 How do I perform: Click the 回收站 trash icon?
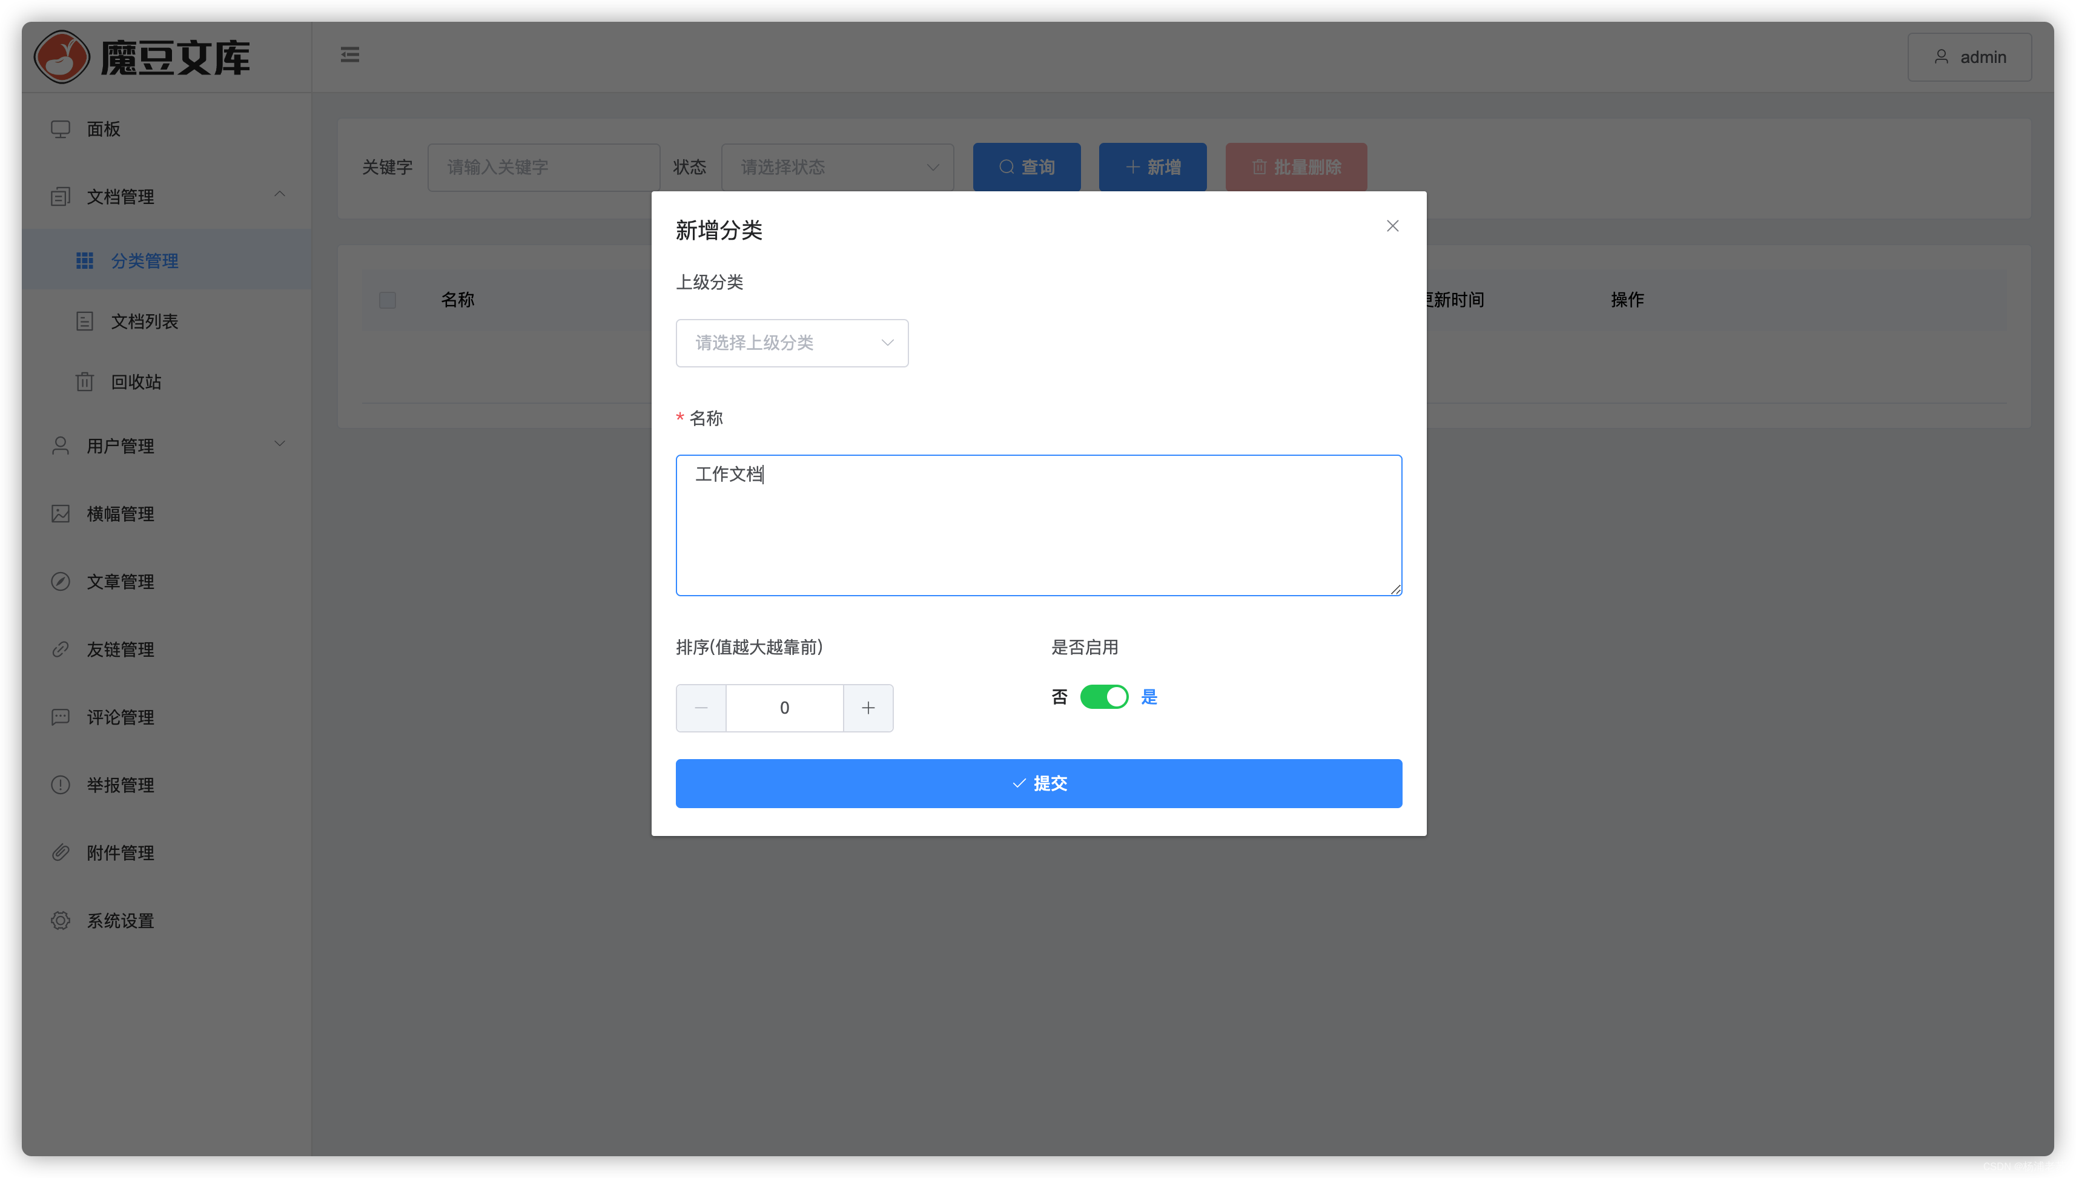pos(84,382)
